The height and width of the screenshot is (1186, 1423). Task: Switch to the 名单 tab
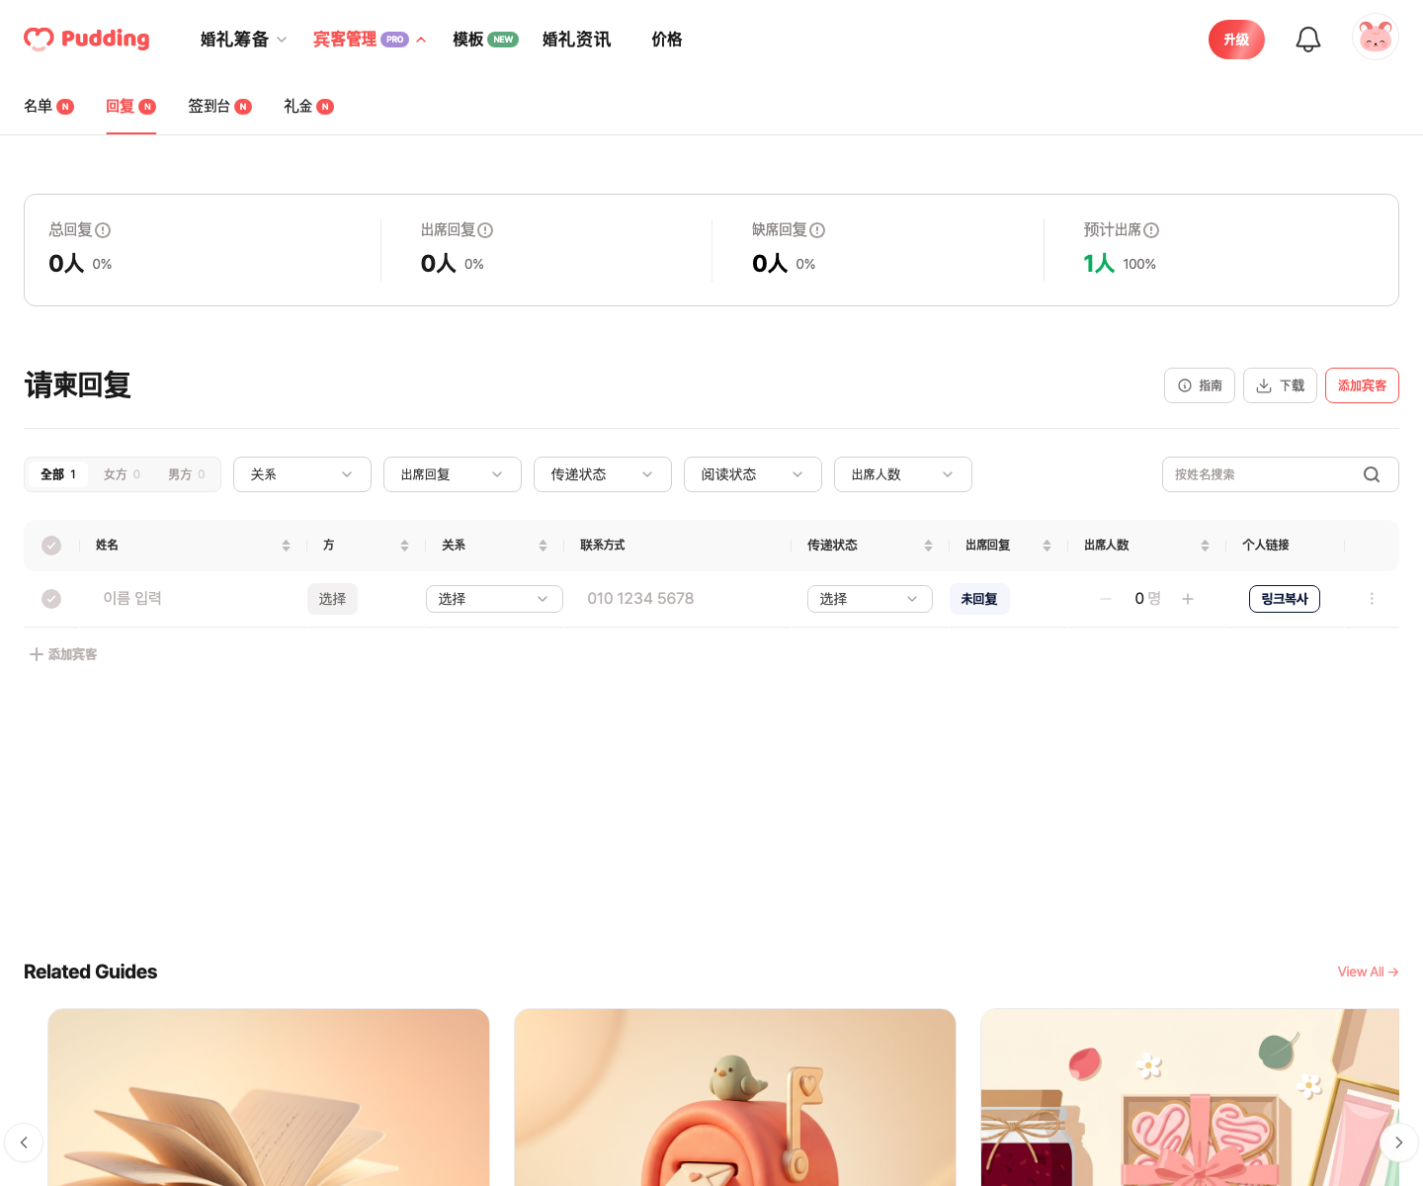pos(48,106)
